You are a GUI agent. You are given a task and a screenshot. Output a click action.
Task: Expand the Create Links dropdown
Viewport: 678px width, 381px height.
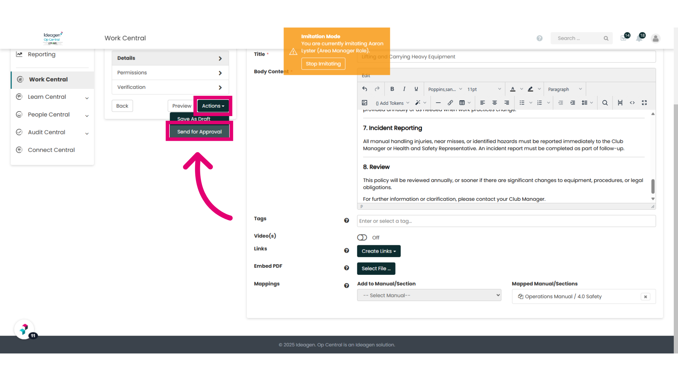tap(379, 251)
